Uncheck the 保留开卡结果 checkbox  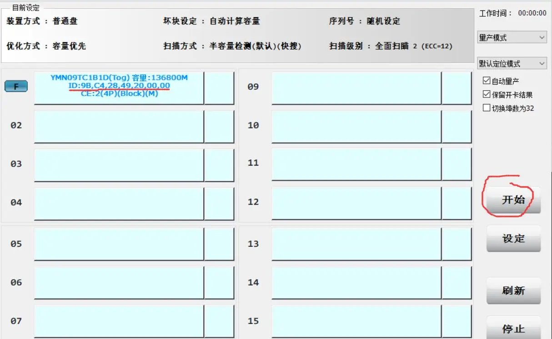pos(487,95)
